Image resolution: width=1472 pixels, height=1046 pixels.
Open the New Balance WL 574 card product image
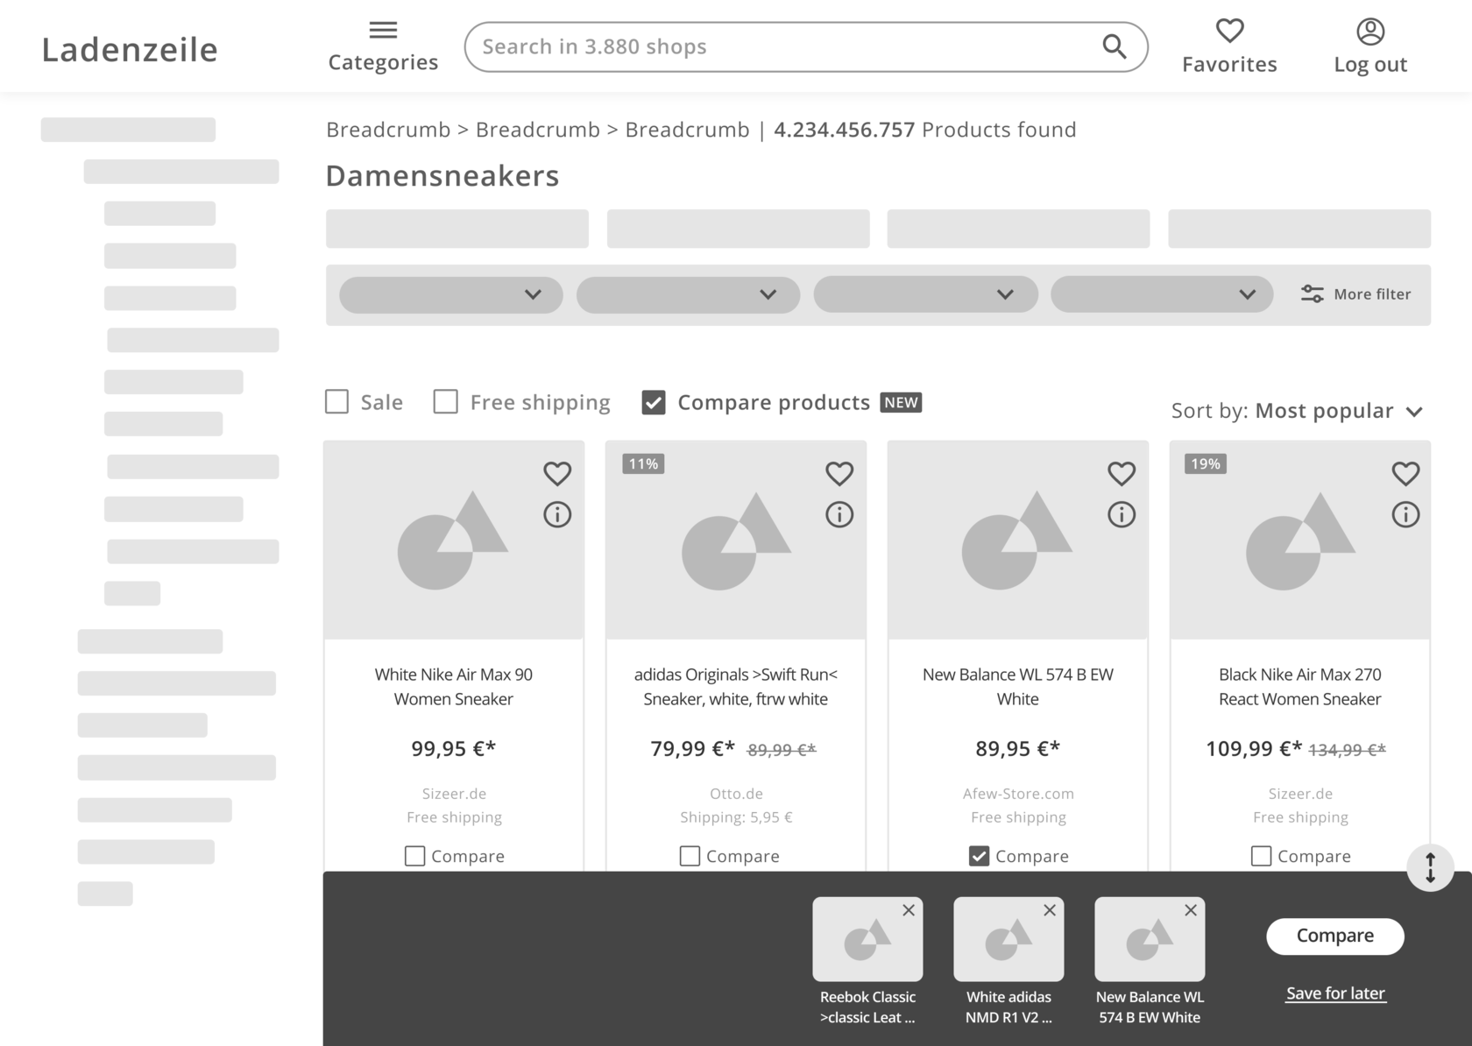point(1018,540)
